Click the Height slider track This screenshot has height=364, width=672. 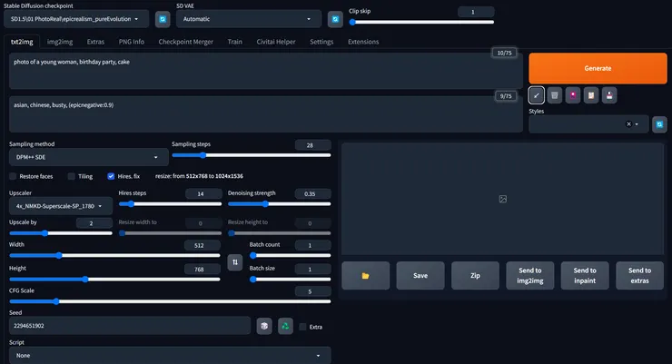[x=114, y=280]
